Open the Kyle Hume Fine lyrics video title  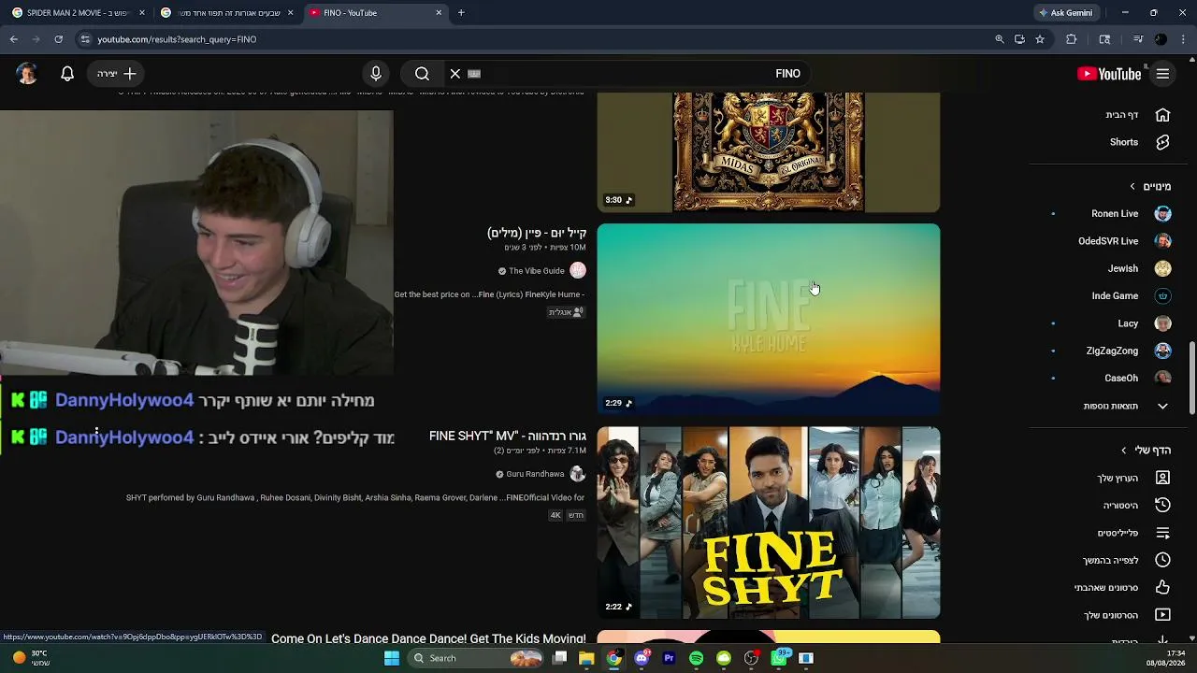pos(537,233)
